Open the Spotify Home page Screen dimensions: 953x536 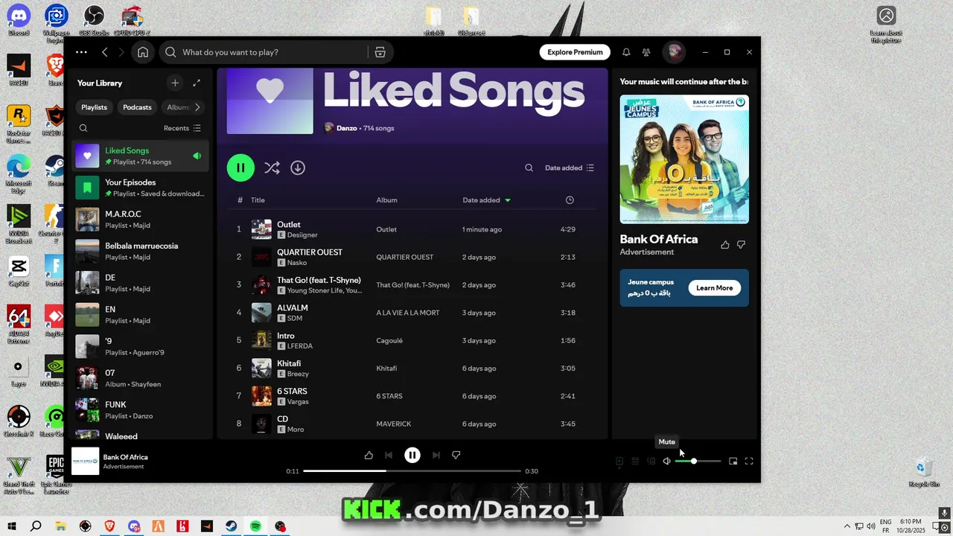[143, 52]
